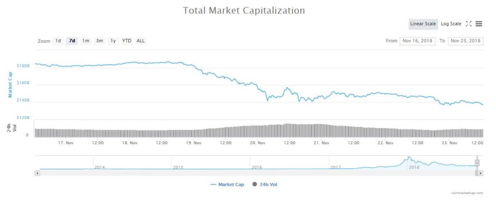
Task: Switch chart to Log Scale
Action: pos(450,24)
